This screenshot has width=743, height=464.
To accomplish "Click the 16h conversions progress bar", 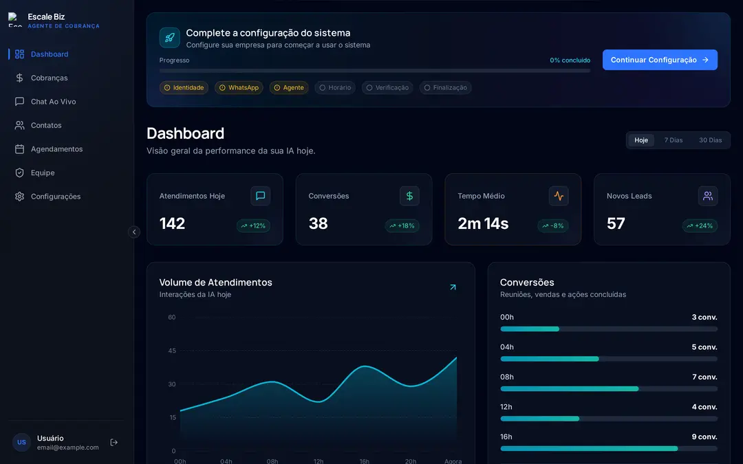I will pyautogui.click(x=609, y=448).
